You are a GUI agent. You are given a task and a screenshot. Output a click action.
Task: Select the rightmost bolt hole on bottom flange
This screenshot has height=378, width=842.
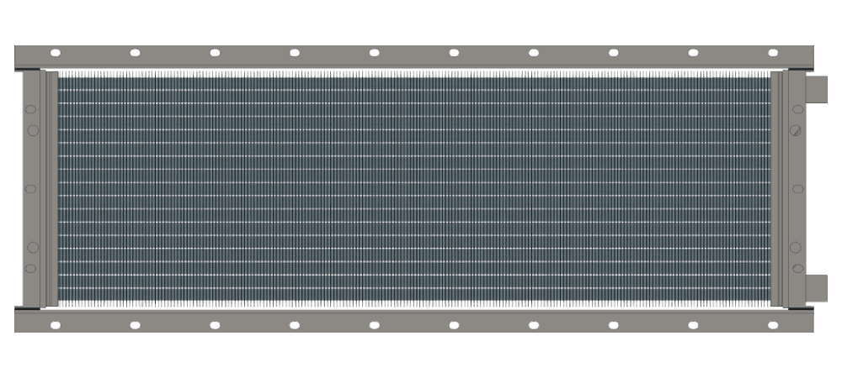[773, 324]
